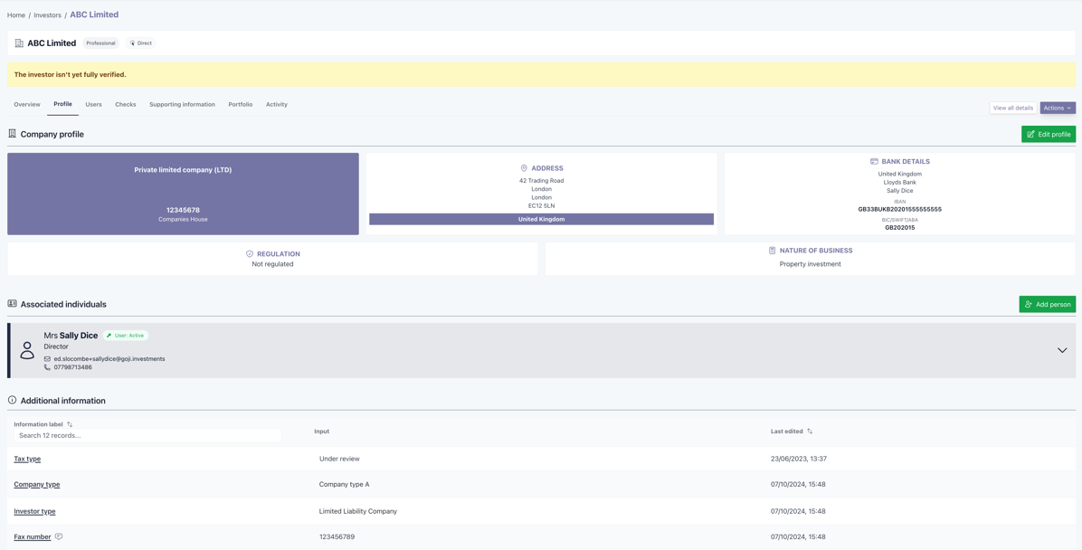Toggle sorting on the Information label column

pyautogui.click(x=69, y=423)
